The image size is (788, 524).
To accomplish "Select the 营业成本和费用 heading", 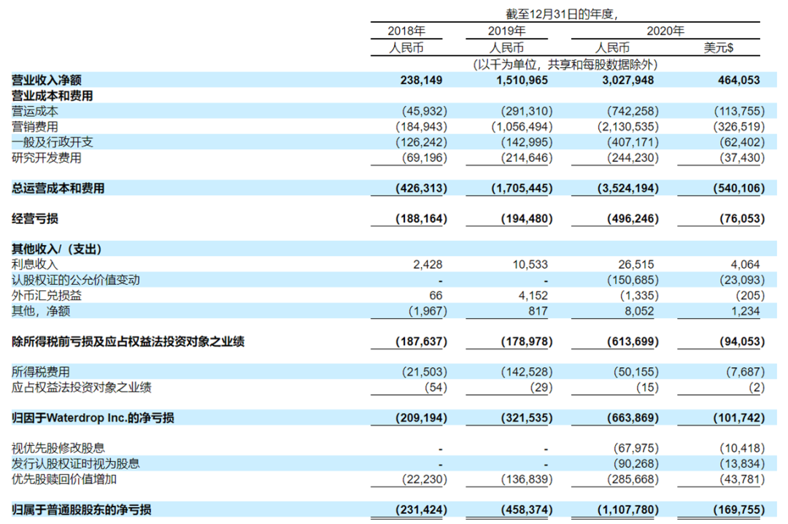I will click(53, 96).
